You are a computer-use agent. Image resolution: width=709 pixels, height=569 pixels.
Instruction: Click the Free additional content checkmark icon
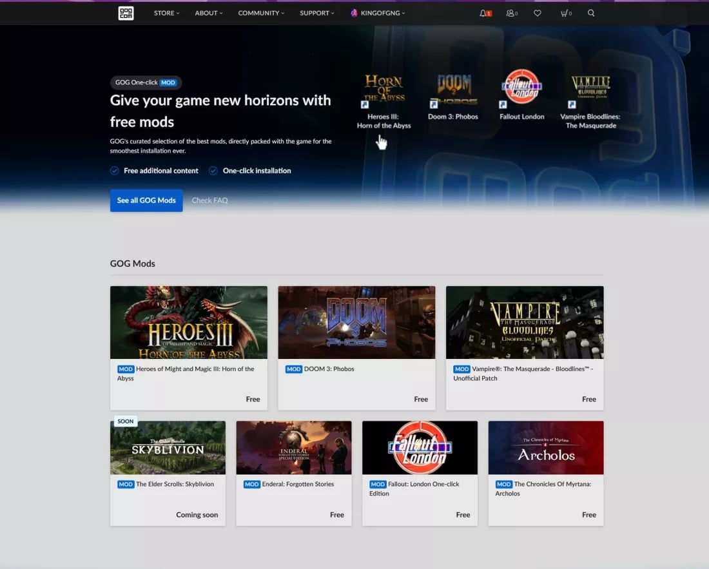coord(114,171)
